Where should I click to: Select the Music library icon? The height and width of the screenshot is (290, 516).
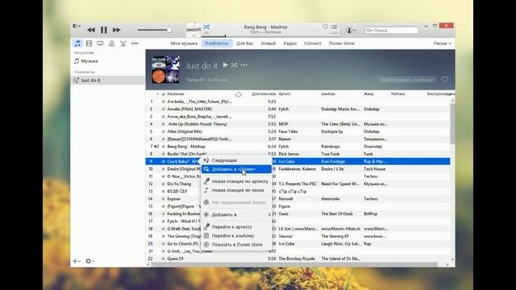(77, 43)
